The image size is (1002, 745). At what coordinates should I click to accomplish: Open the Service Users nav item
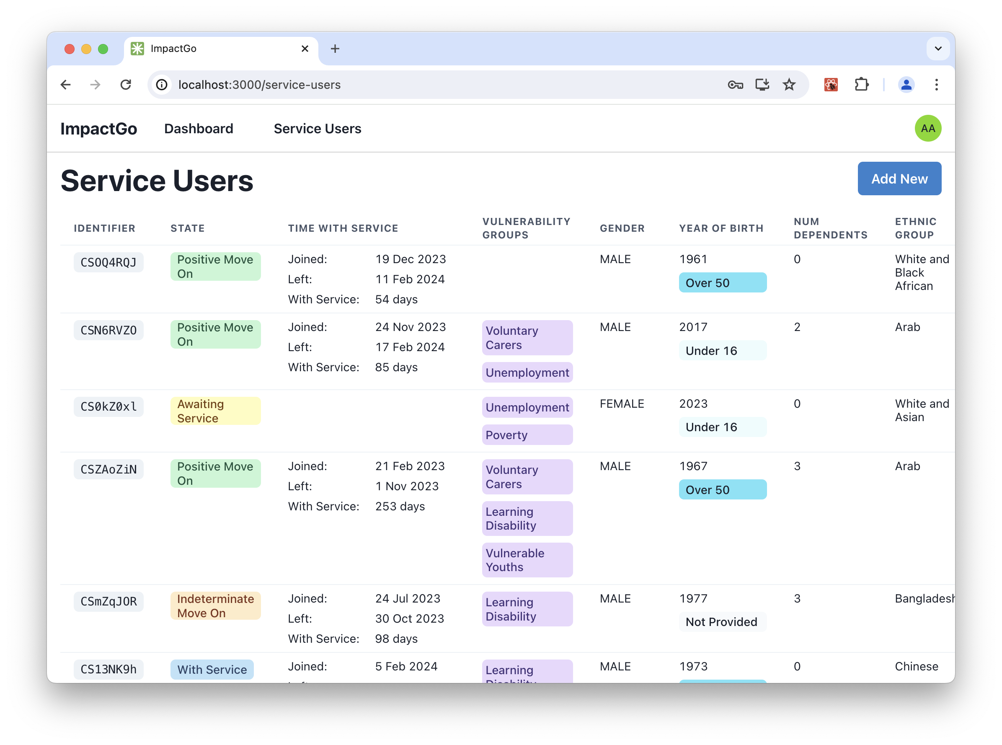pos(318,129)
